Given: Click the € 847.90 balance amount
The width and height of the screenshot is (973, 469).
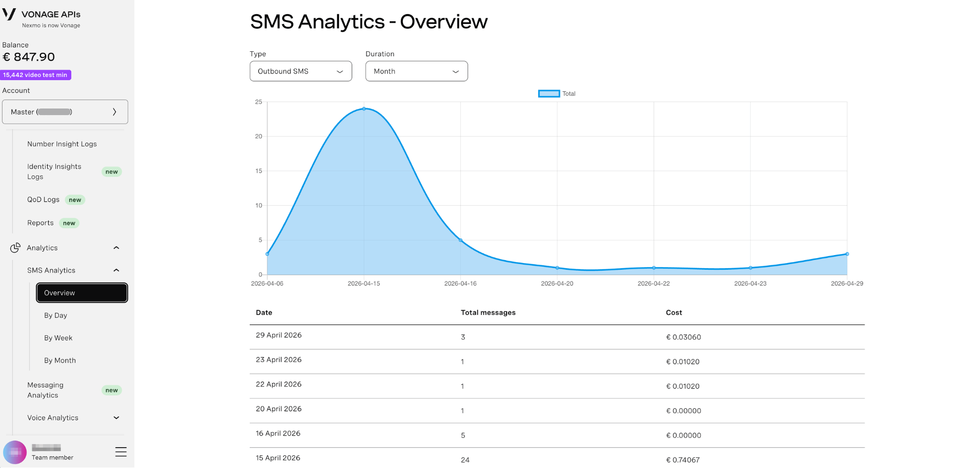Looking at the screenshot, I should 29,57.
